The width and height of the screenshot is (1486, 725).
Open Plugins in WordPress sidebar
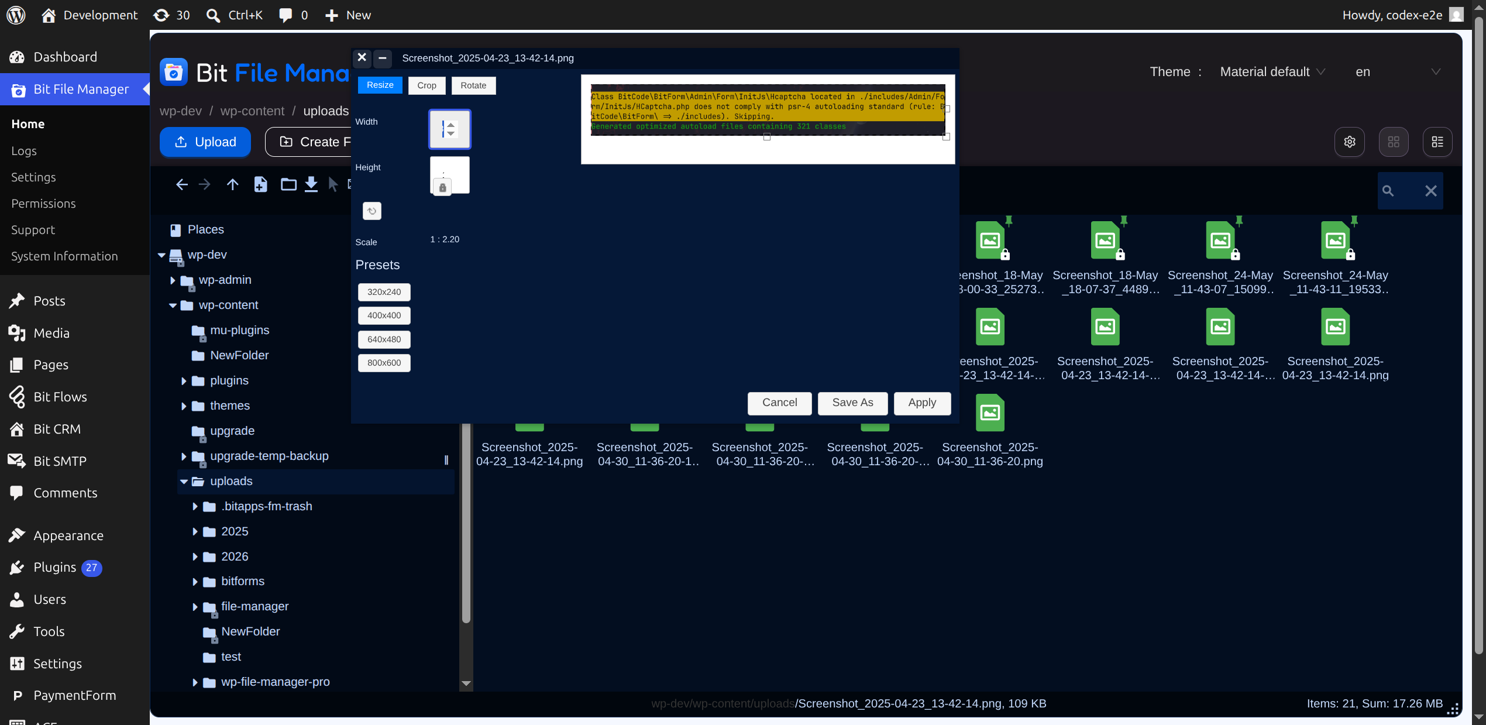[x=55, y=568]
